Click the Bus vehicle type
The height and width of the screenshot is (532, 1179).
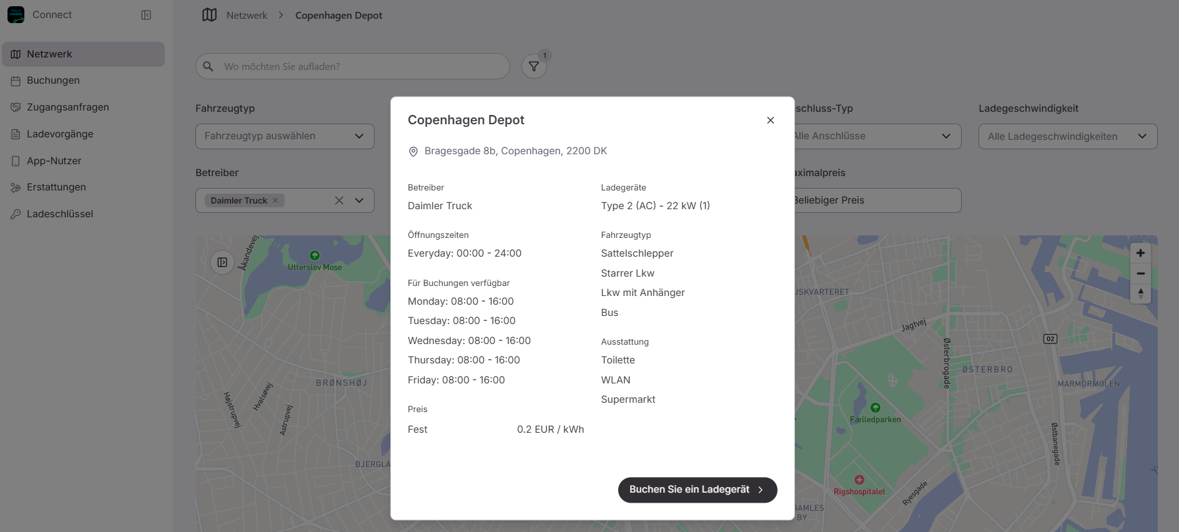(x=609, y=313)
